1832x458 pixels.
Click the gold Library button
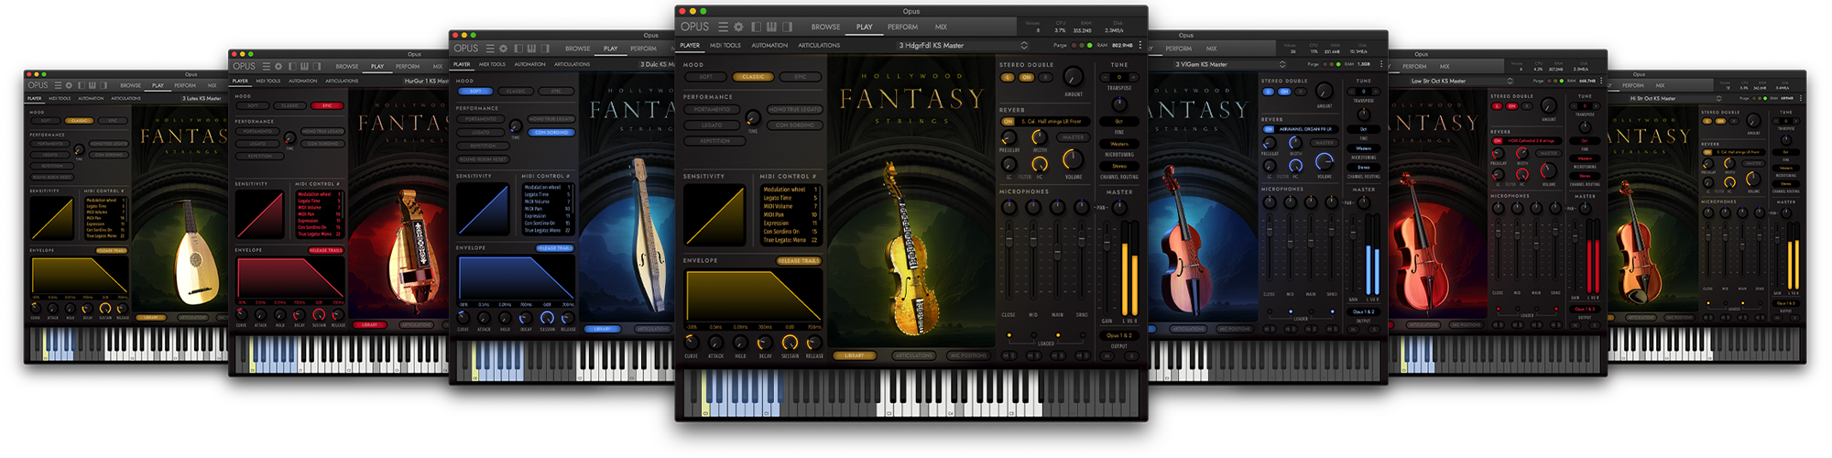click(x=854, y=355)
